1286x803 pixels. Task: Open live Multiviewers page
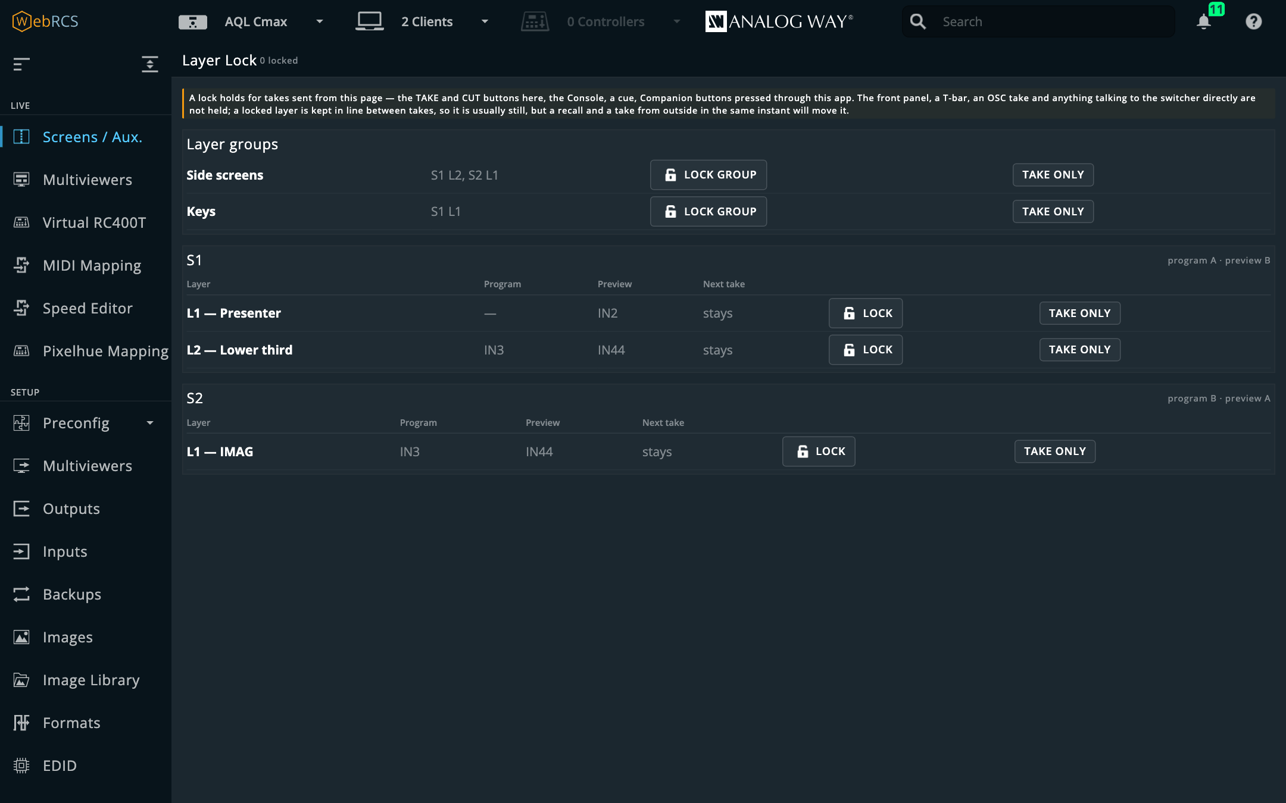click(86, 180)
